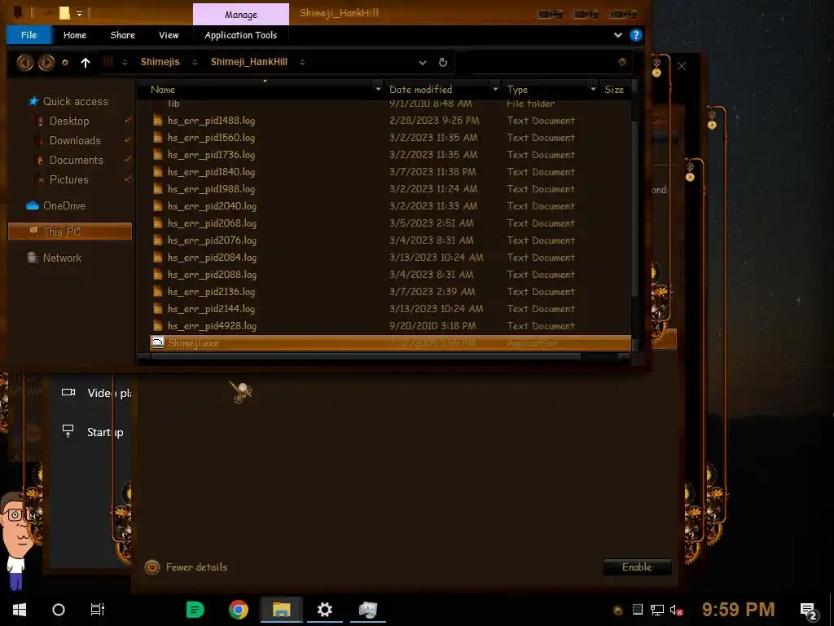Click Fewer details in Task Manager

(196, 567)
